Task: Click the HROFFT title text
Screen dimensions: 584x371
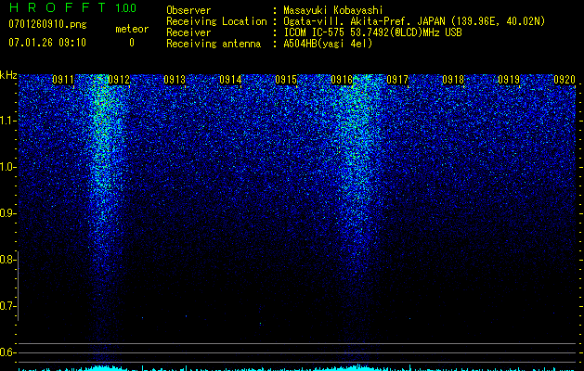Action: point(58,7)
